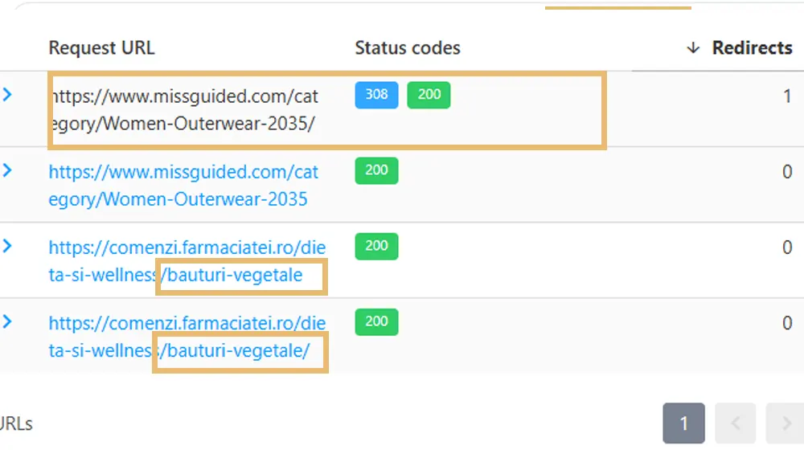The width and height of the screenshot is (804, 466).
Task: Toggle the descending sort arrow beside Redirects
Action: click(693, 48)
